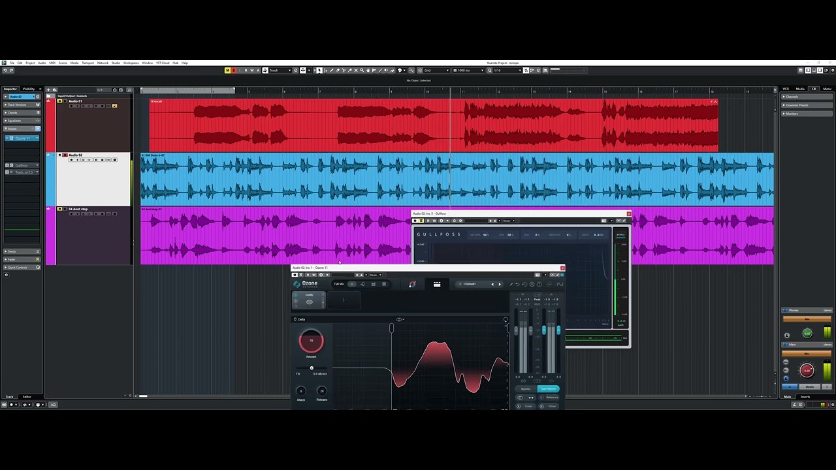The height and width of the screenshot is (470, 836).
Task: Expand the Equalizers inspector section
Action: [x=22, y=121]
